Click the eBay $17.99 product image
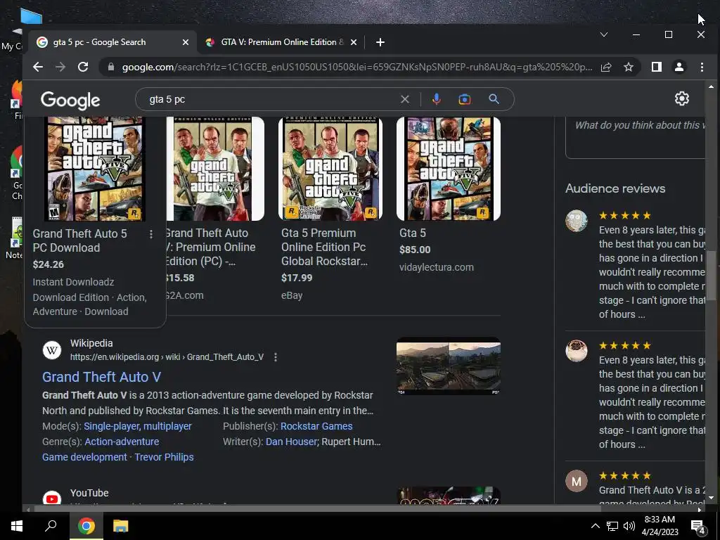This screenshot has height=540, width=720. point(330,169)
